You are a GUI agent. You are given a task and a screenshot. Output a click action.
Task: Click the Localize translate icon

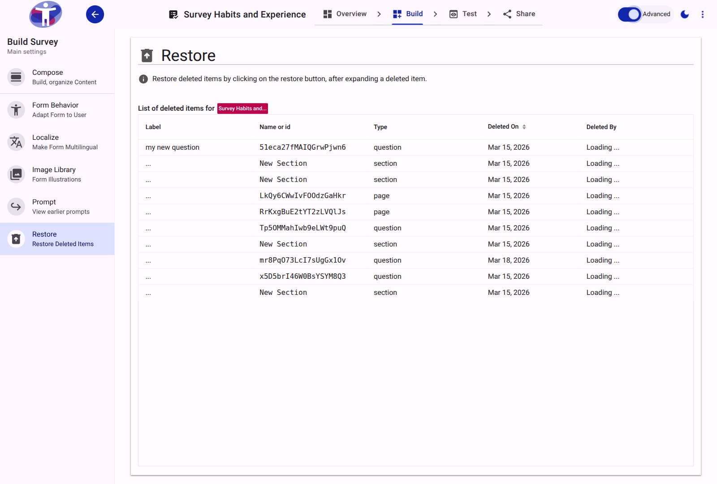coord(16,142)
